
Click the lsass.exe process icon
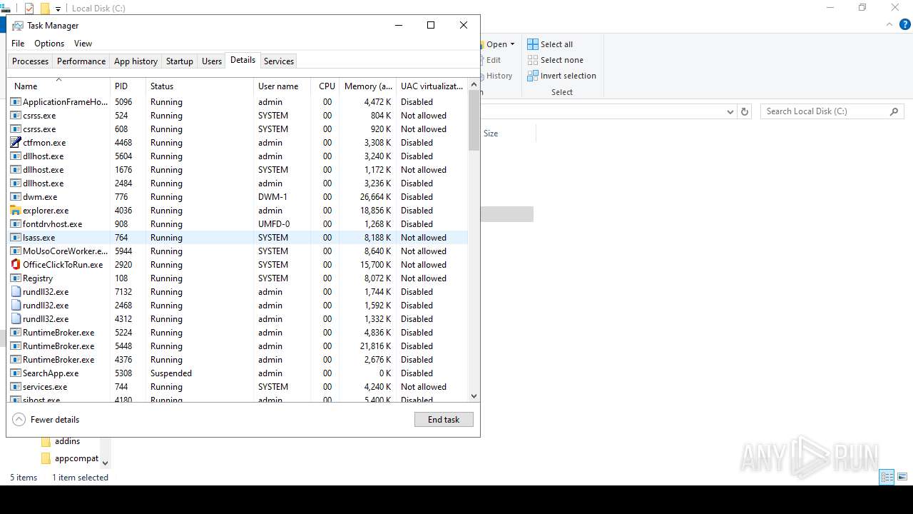[x=16, y=238]
